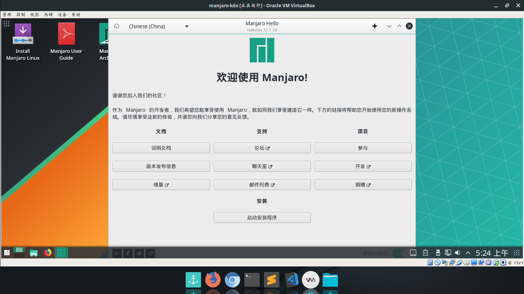Click the dotted grid icon at desktop corner
Viewport: 524px width, 294px height.
7,24
